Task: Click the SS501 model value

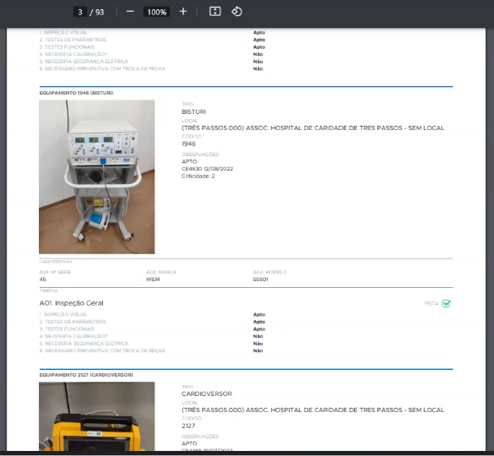Action: [260, 280]
